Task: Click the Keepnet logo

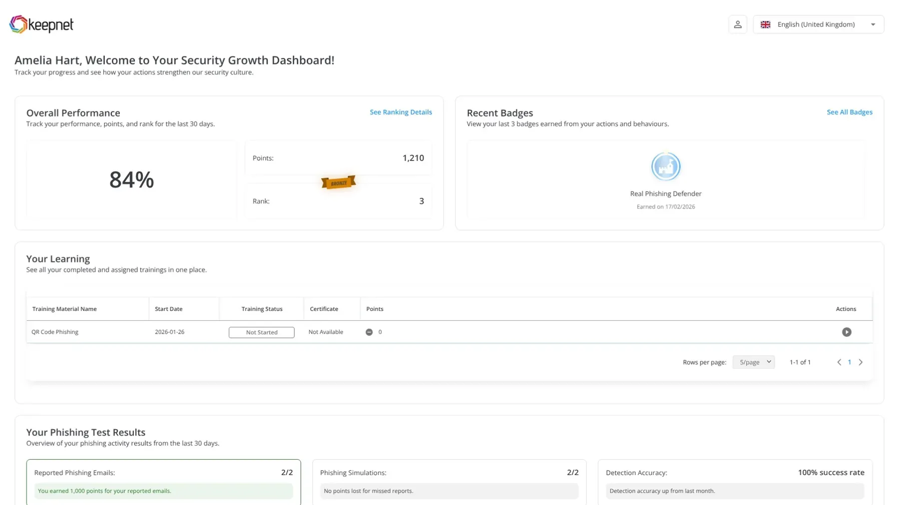Action: tap(41, 24)
